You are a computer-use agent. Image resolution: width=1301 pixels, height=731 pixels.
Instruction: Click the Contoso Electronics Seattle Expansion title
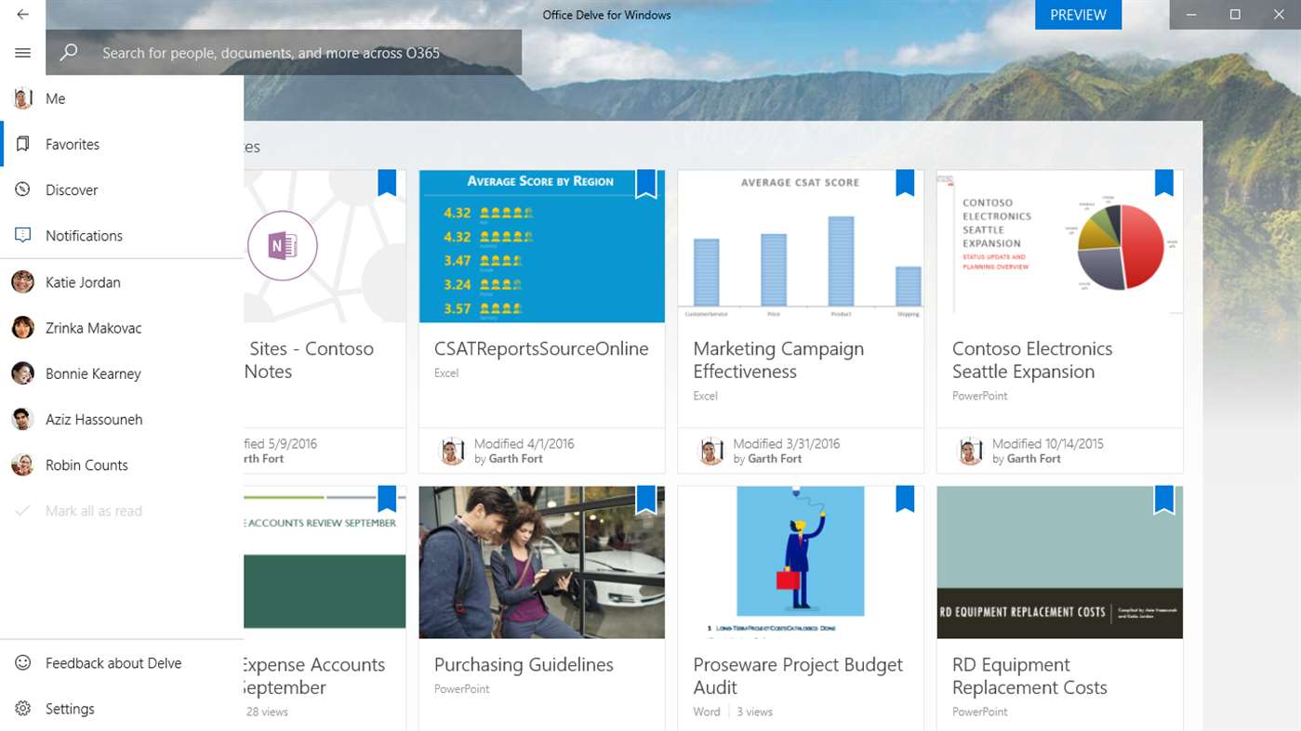1032,360
